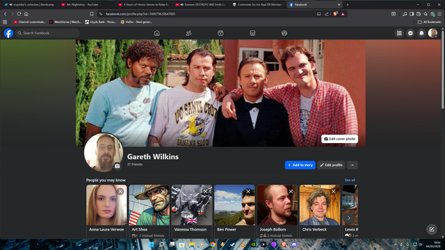Dismiss Ben Power suggestion
445x250 pixels.
248,192
